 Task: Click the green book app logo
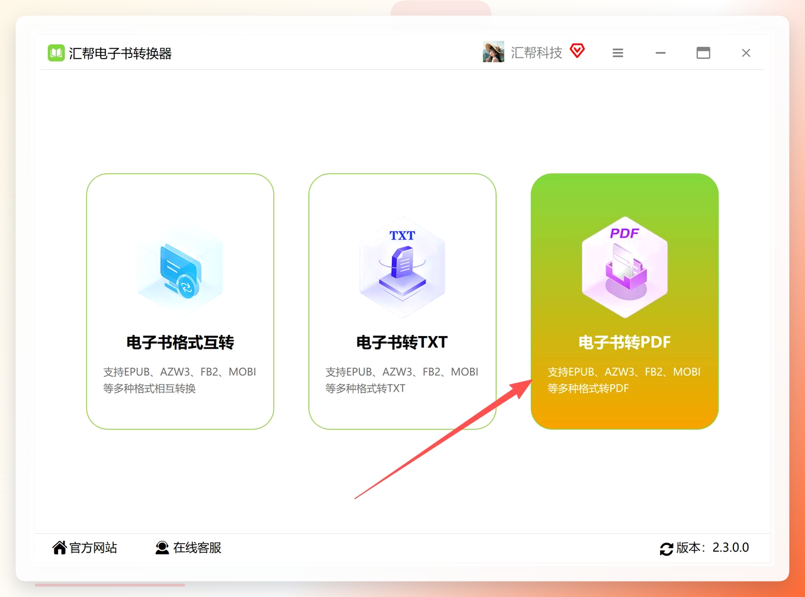pos(56,53)
